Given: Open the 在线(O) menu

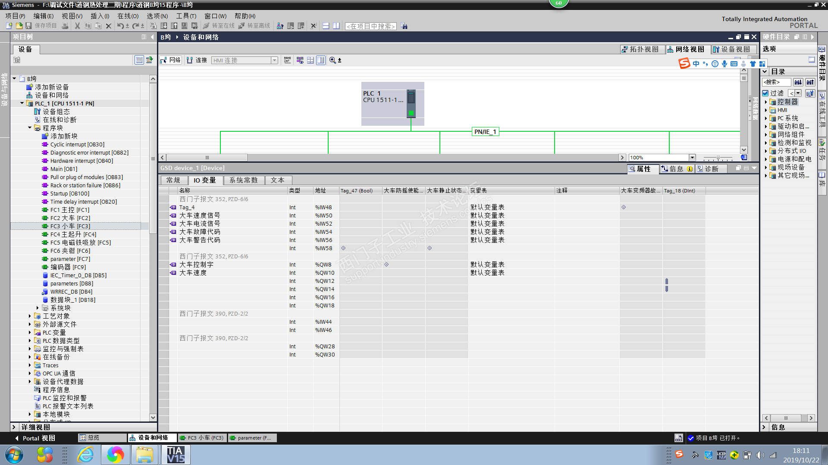Looking at the screenshot, I should pyautogui.click(x=128, y=16).
